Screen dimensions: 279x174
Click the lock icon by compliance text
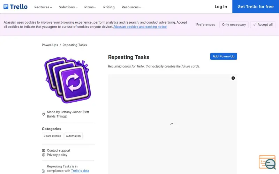[43, 171]
